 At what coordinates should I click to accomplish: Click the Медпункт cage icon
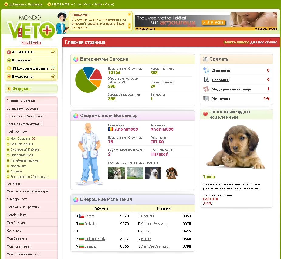206,98
